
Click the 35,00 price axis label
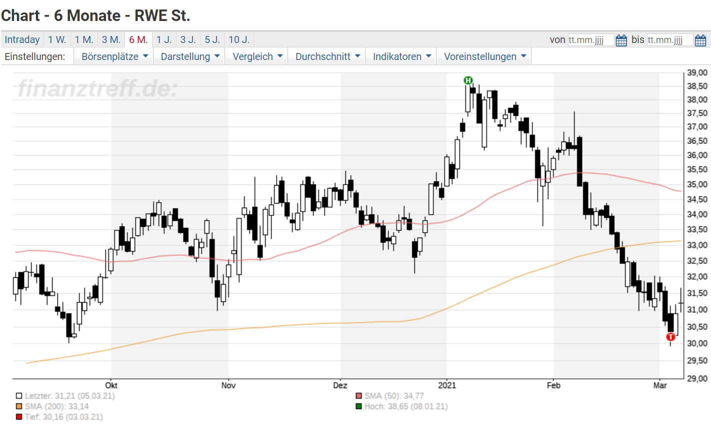tap(697, 184)
